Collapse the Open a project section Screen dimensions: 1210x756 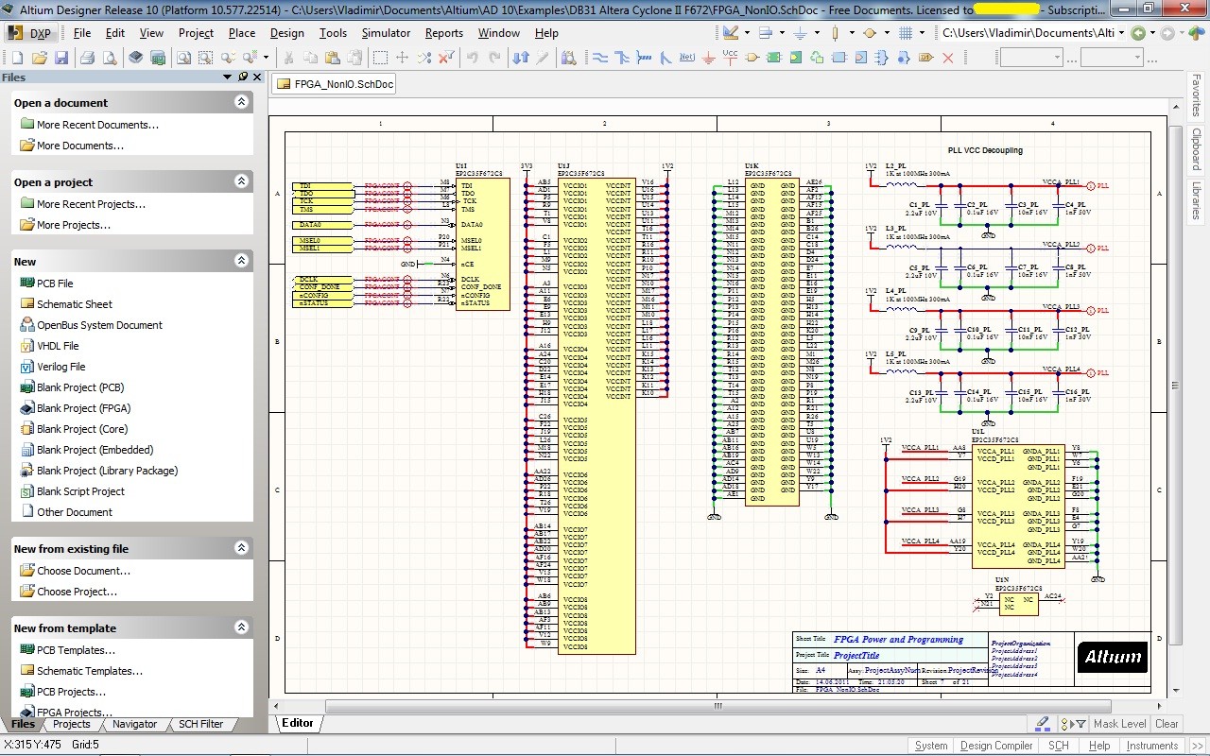pos(241,181)
